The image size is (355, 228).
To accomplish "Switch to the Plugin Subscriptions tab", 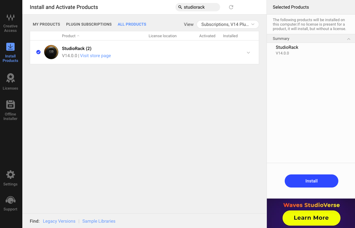I will pyautogui.click(x=89, y=24).
